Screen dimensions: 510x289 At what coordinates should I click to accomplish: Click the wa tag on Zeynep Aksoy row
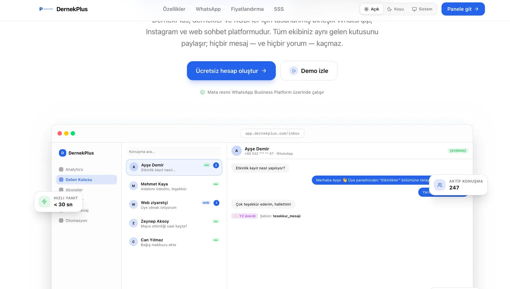216,222
